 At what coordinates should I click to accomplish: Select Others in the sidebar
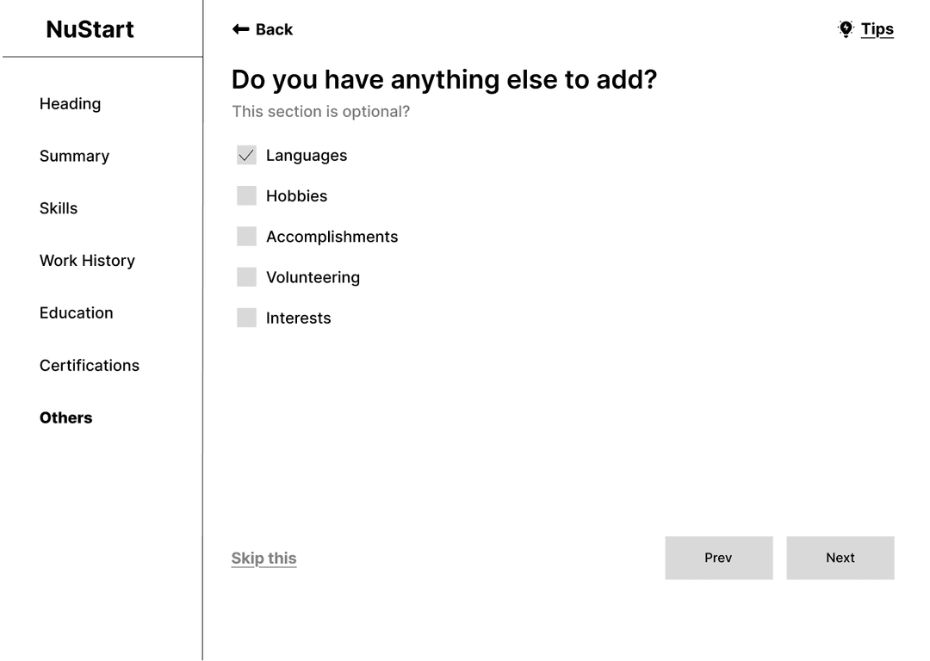pyautogui.click(x=65, y=418)
